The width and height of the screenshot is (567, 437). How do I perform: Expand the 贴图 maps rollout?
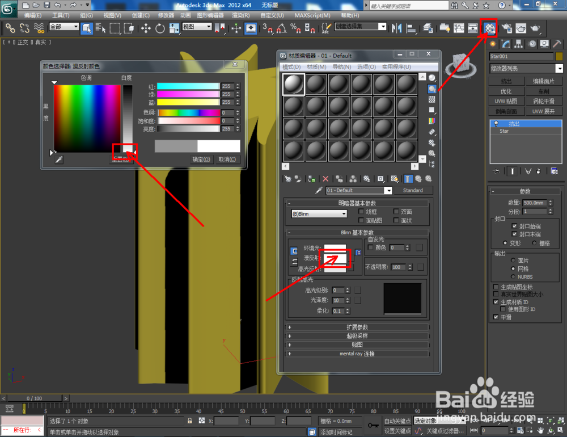357,344
